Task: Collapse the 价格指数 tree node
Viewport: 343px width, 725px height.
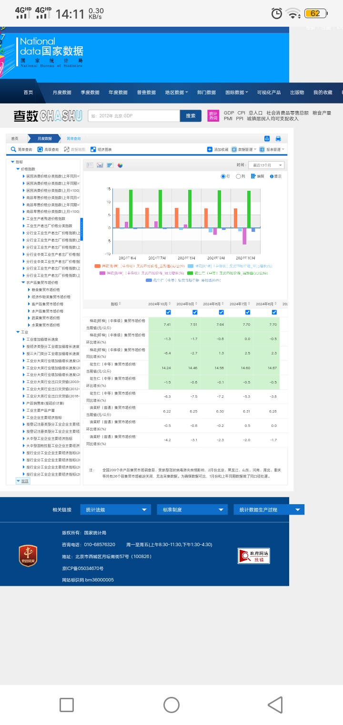Action: (18, 169)
